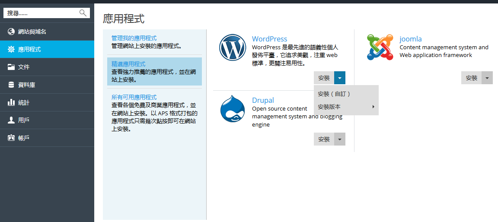Expand joomla install dropdown arrow
Screen dimensions: 498x222
487,78
